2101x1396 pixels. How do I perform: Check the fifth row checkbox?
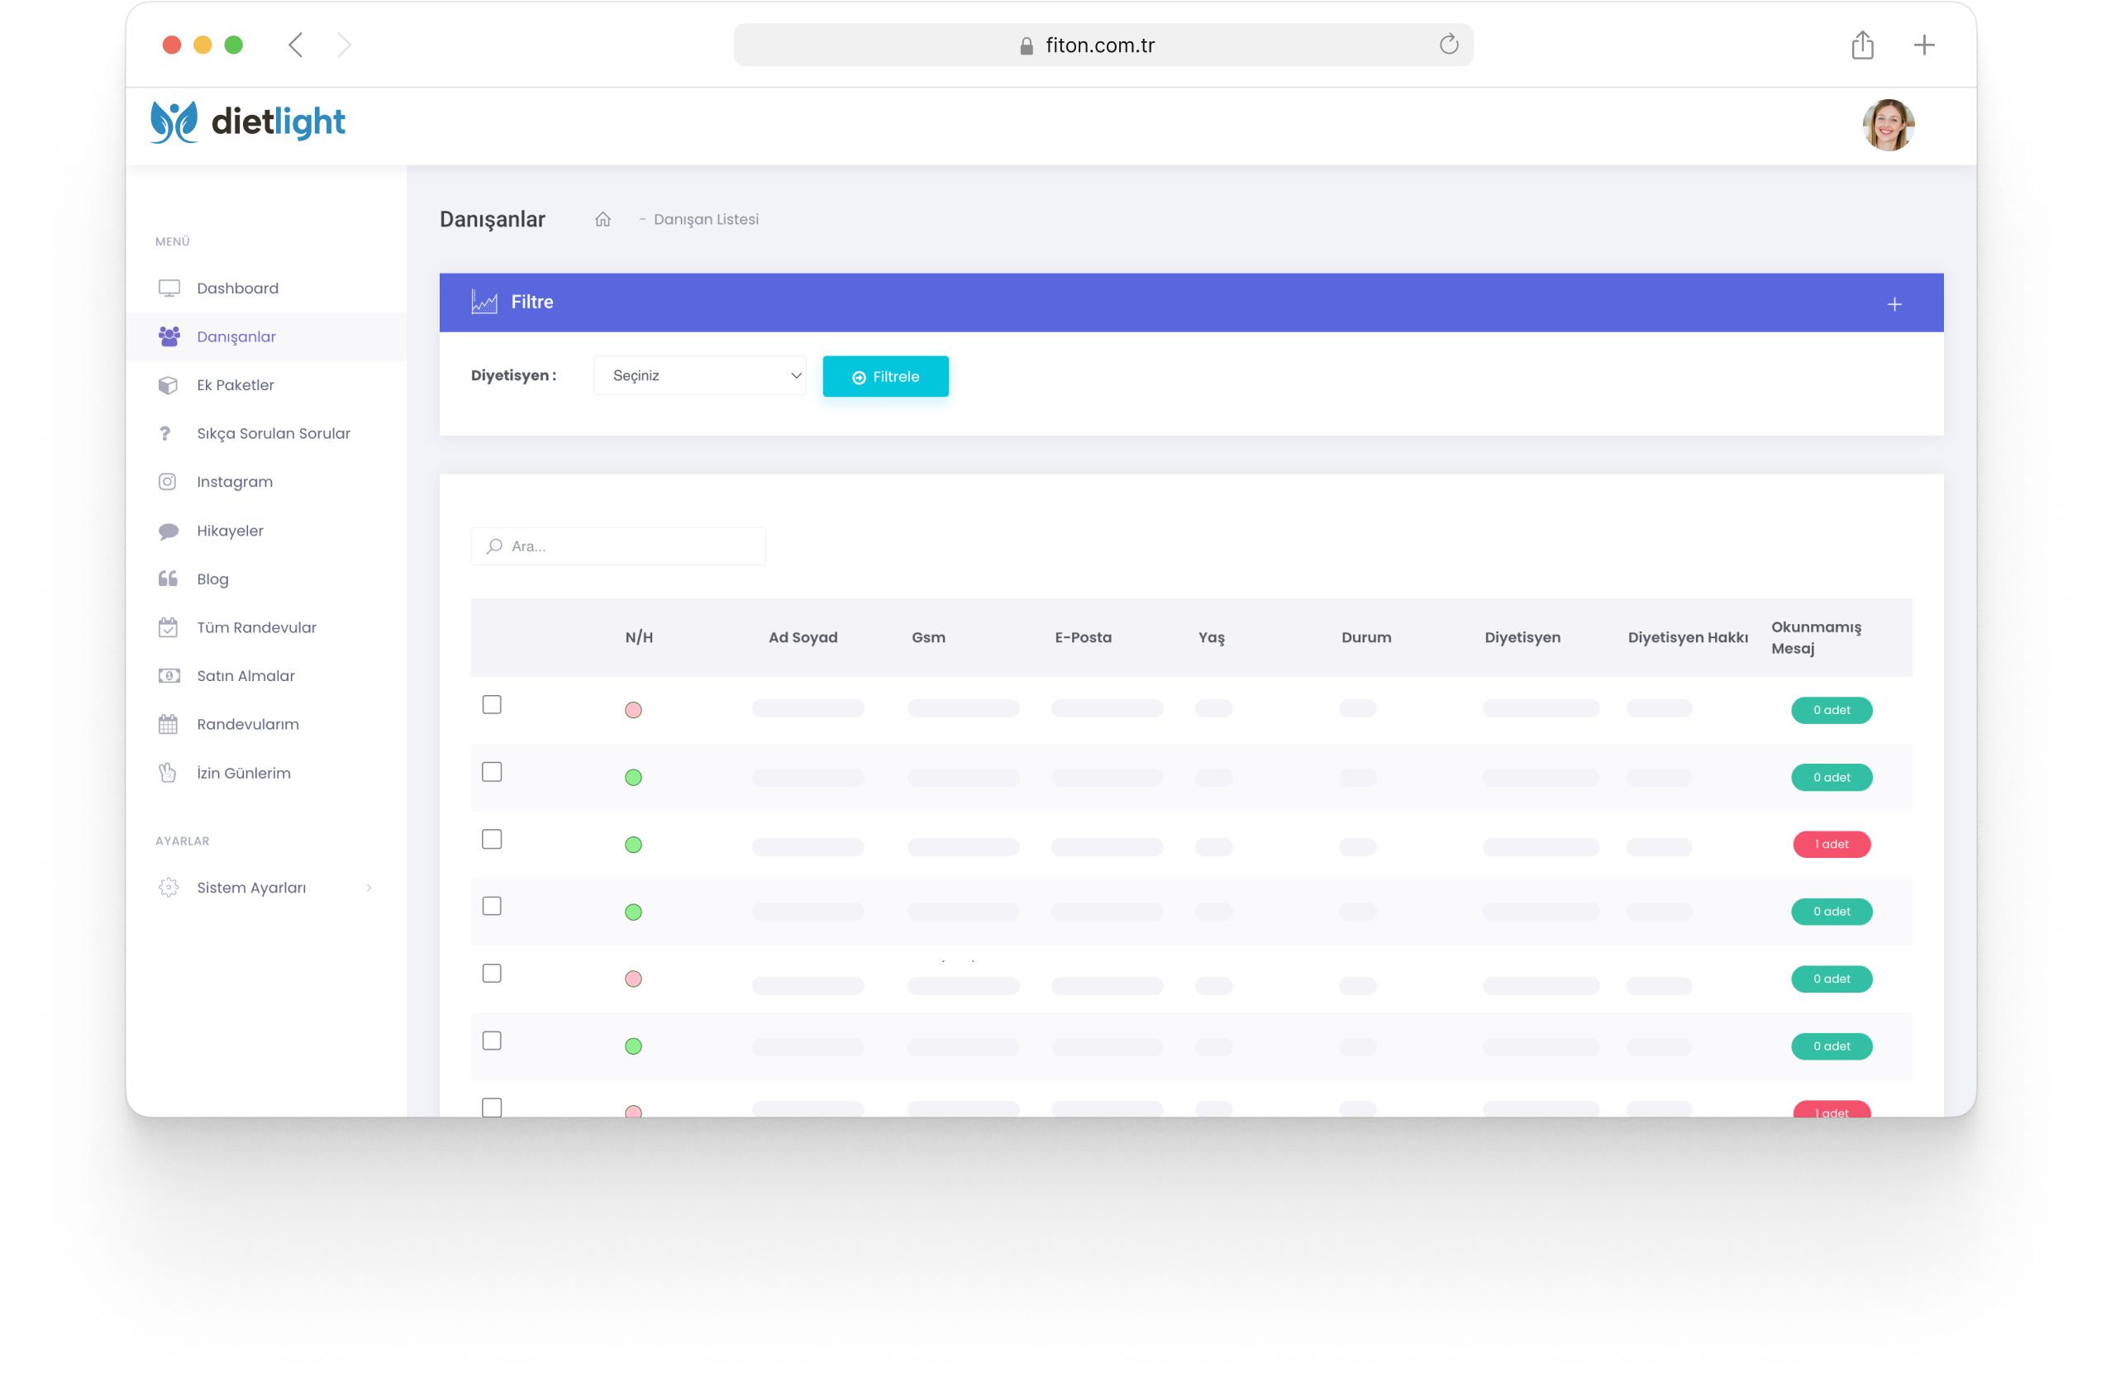(x=492, y=974)
